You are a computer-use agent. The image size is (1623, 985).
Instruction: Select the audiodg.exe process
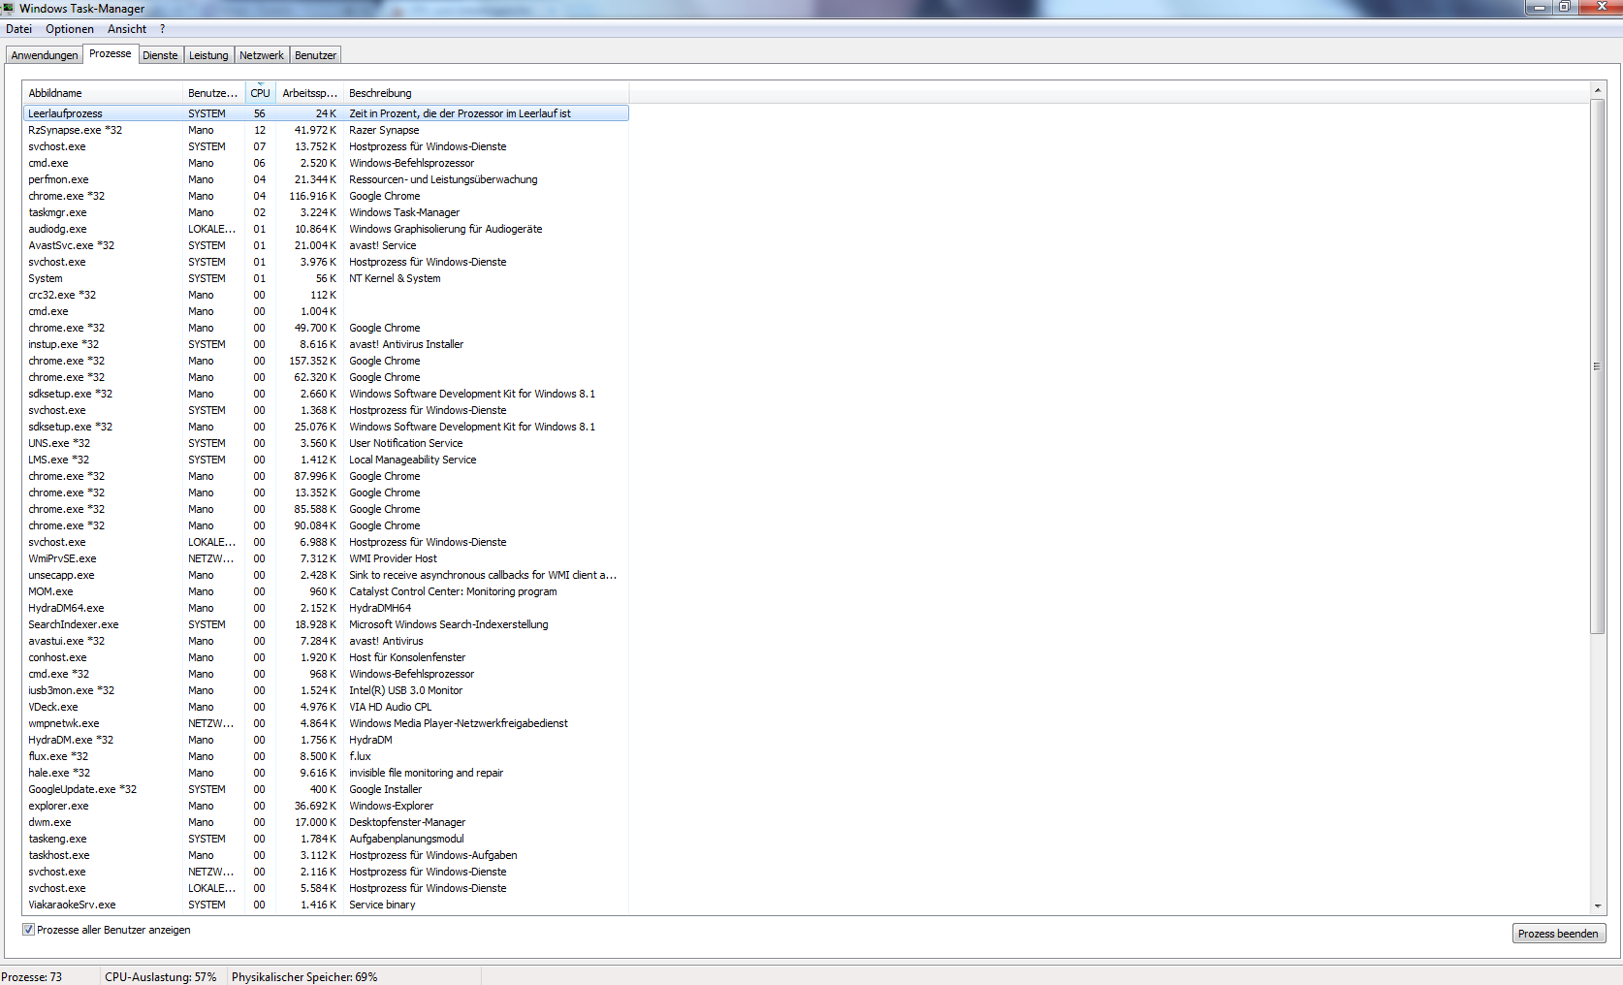[326, 229]
